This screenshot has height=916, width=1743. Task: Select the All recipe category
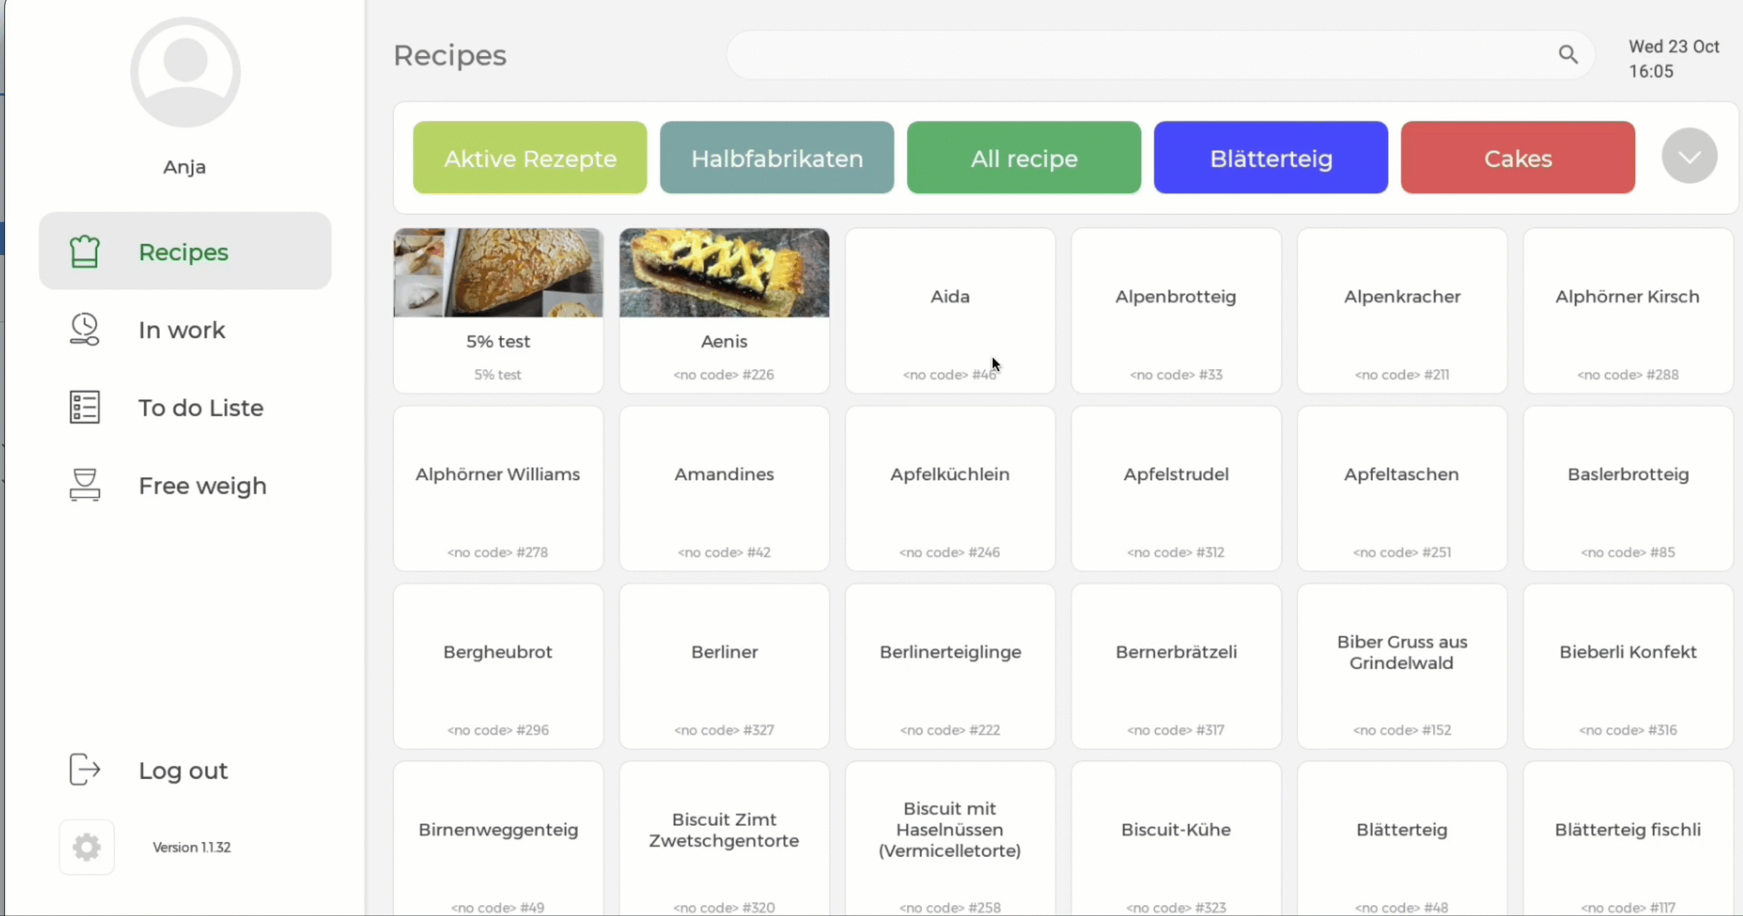click(x=1023, y=158)
